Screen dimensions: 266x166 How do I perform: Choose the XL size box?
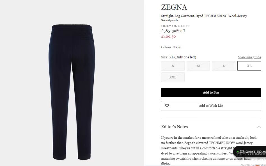249,66
